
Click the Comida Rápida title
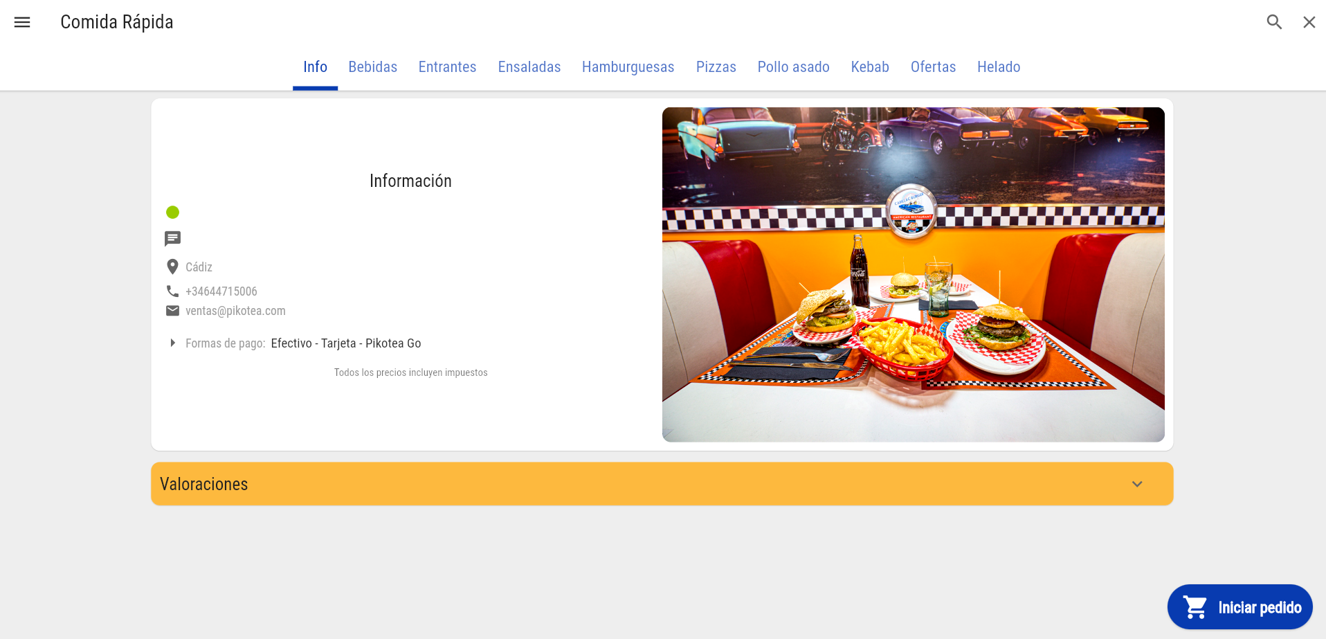click(117, 22)
